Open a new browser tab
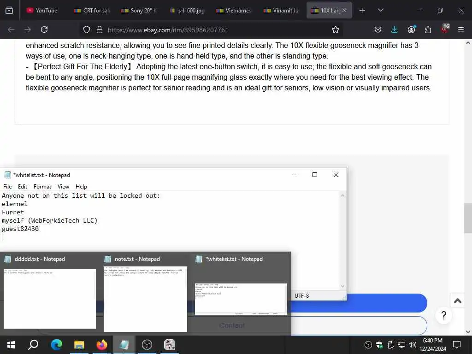The height and width of the screenshot is (354, 472). pyautogui.click(x=362, y=11)
